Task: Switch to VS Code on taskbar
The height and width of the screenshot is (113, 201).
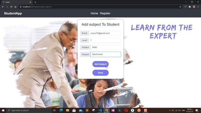Action: click(x=100, y=110)
